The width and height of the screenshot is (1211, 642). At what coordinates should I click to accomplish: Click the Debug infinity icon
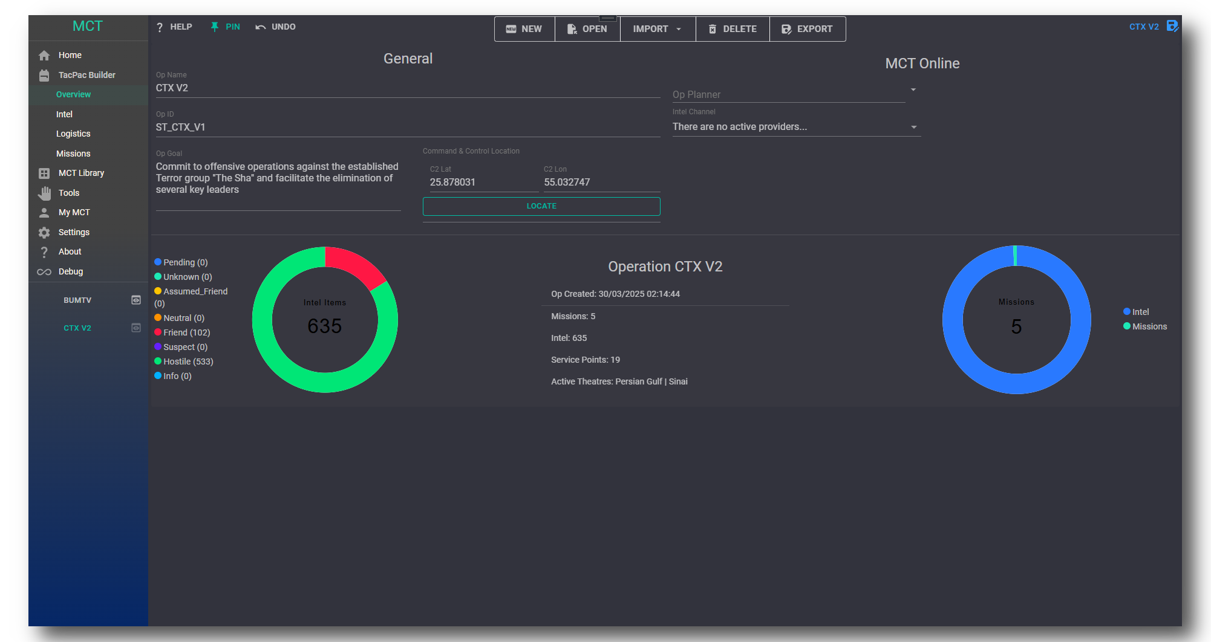click(44, 272)
